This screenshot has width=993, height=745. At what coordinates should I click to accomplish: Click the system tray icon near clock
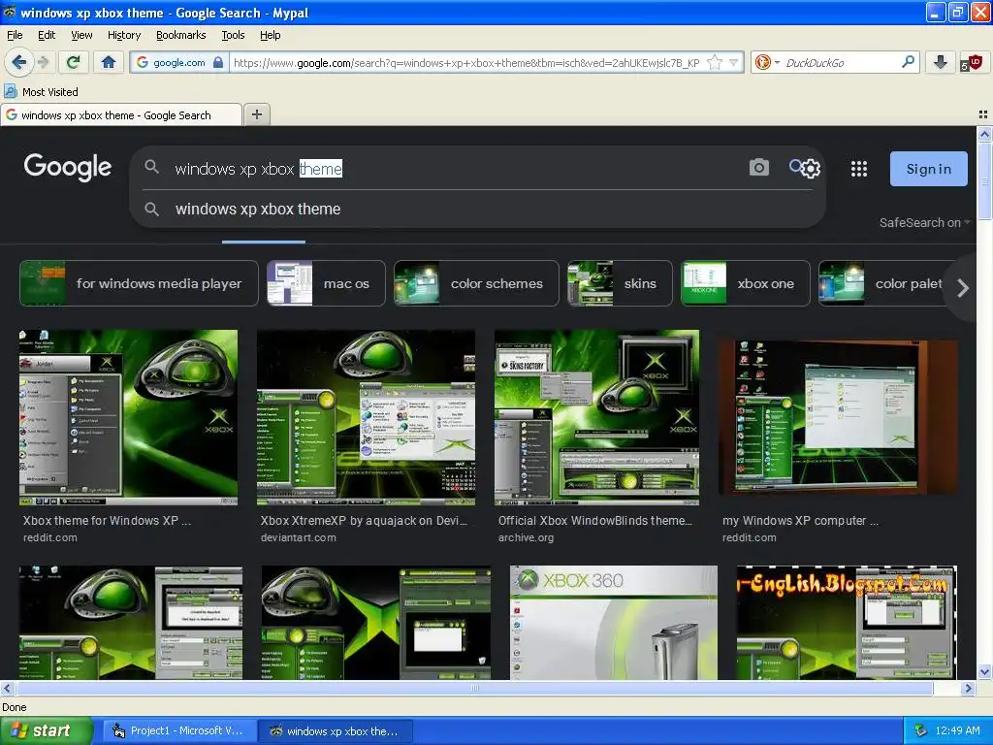click(x=920, y=731)
